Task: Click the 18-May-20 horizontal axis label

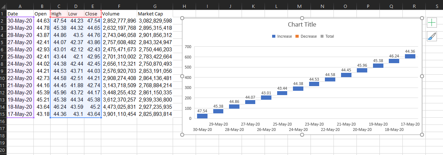Action: [x=394, y=130]
